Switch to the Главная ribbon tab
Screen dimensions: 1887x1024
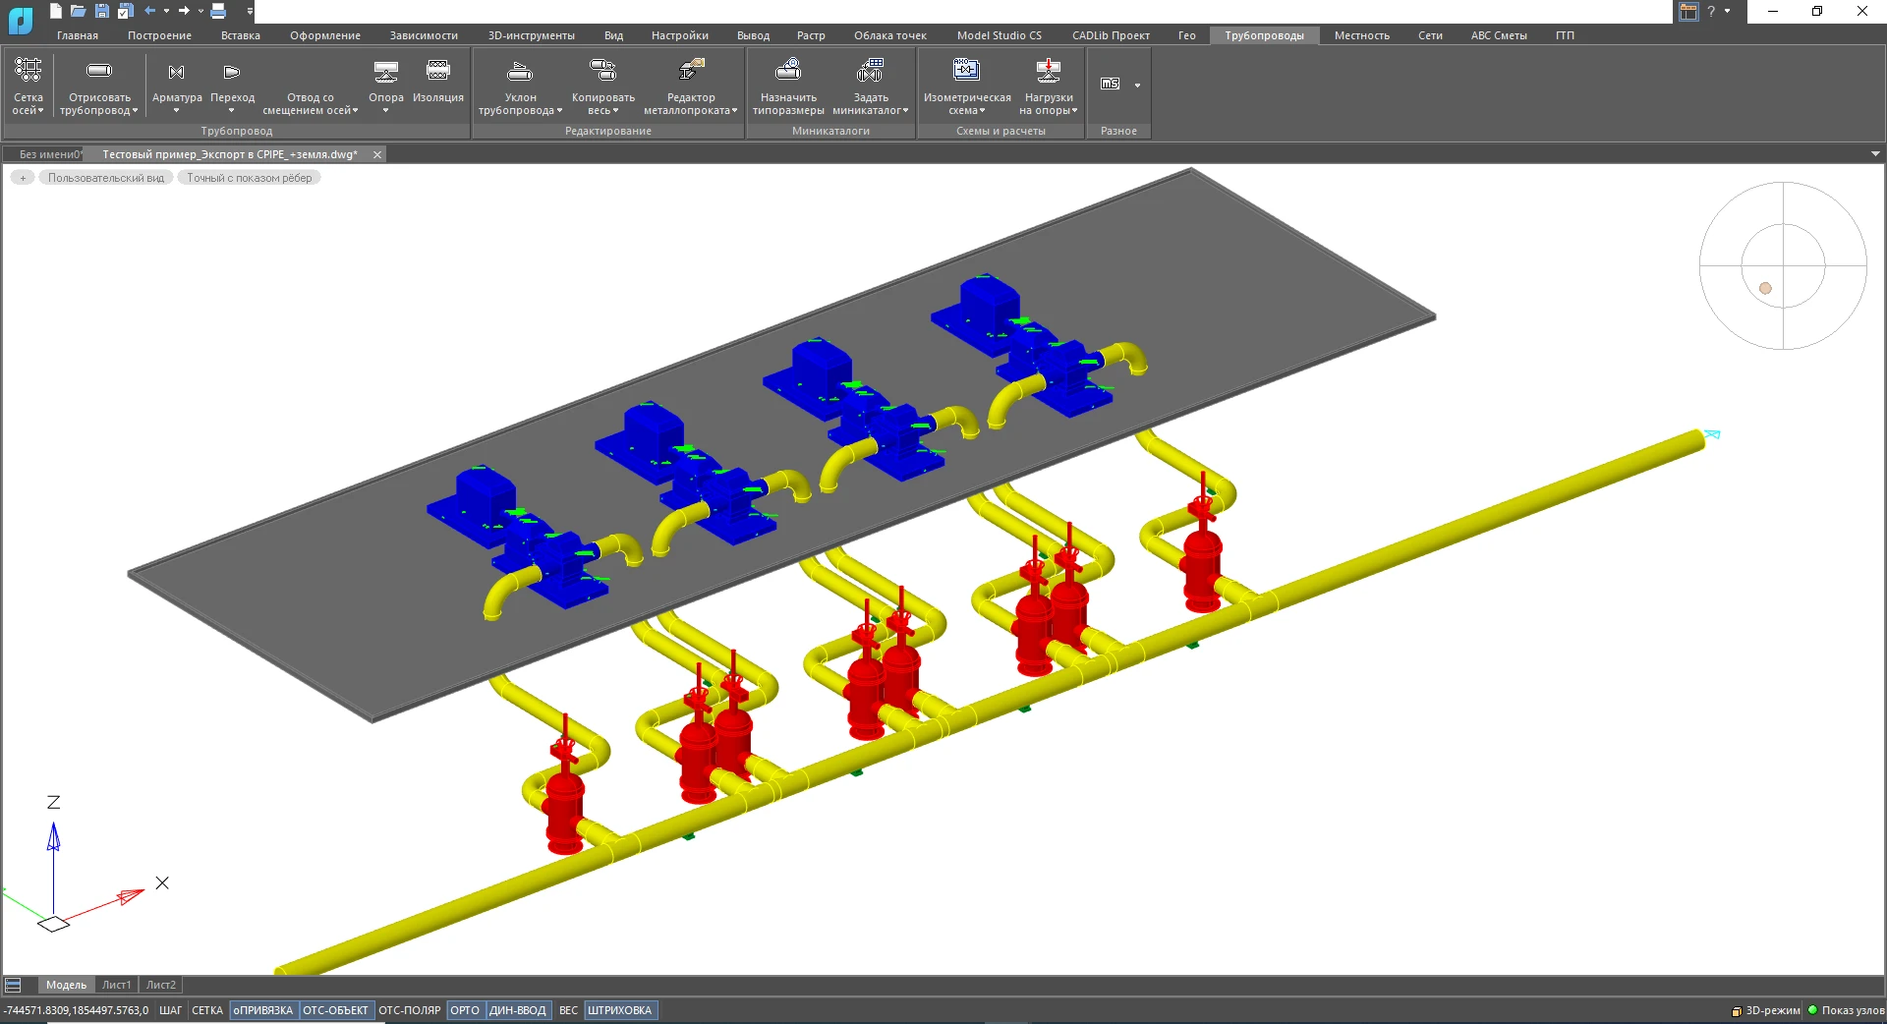coord(78,35)
